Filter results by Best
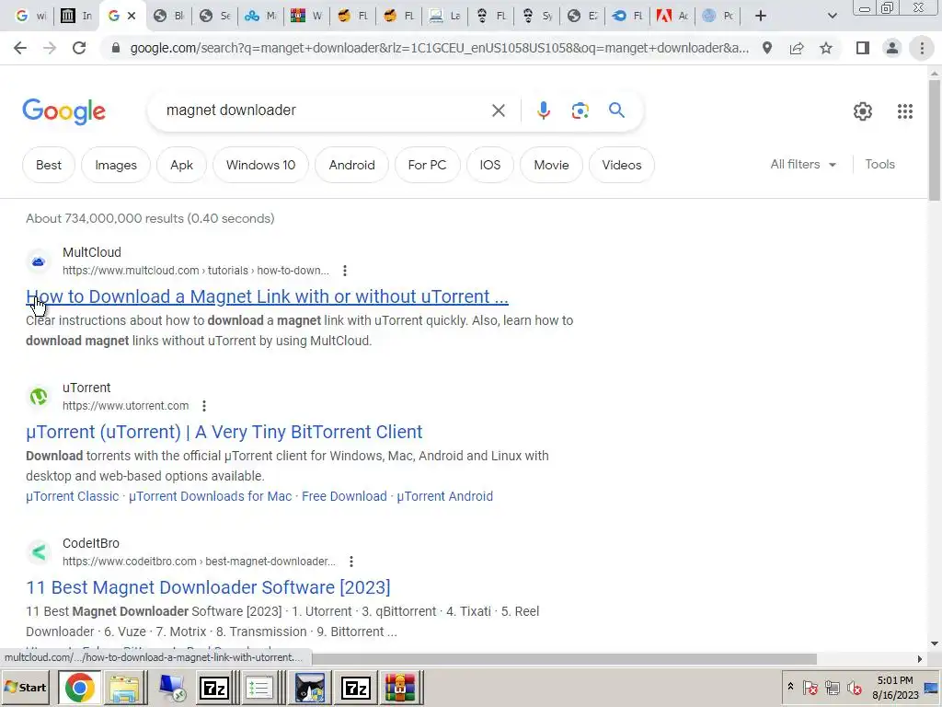Image resolution: width=942 pixels, height=707 pixels. 49,165
